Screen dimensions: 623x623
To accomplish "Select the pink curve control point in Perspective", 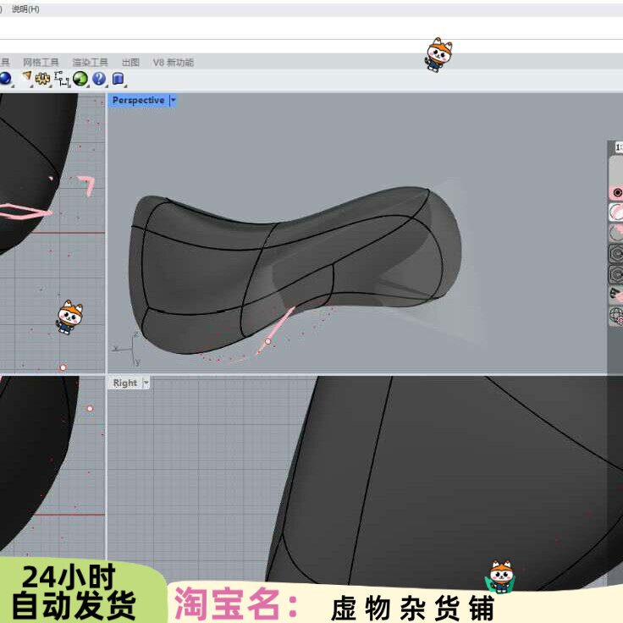I will pyautogui.click(x=267, y=341).
